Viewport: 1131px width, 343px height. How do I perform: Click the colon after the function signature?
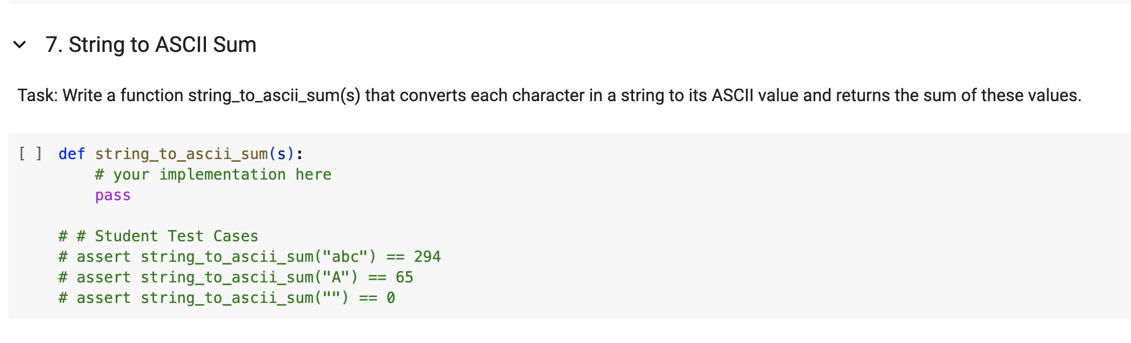coord(298,154)
